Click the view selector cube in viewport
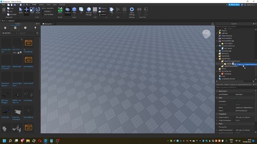 (206, 34)
